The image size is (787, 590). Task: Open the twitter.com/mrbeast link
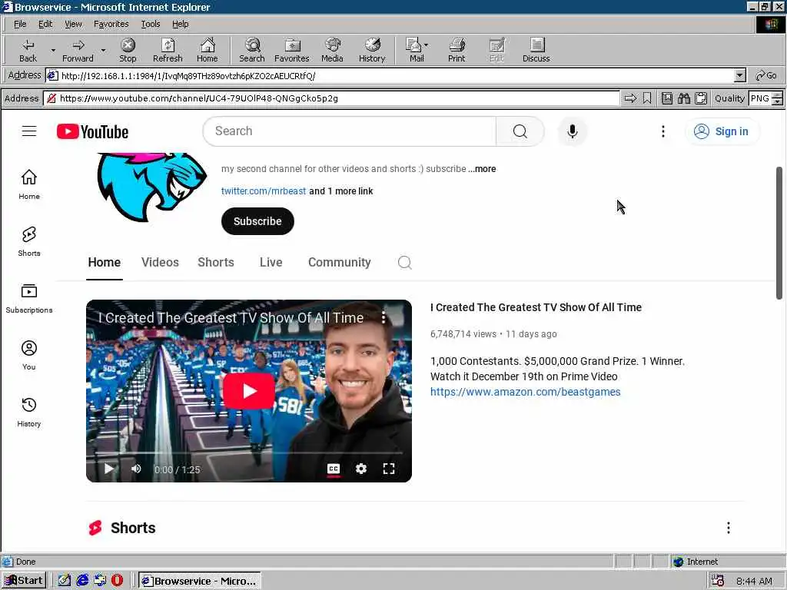pos(264,191)
